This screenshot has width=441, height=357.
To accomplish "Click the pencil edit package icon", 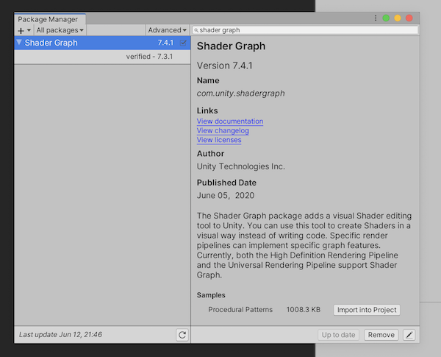I will coord(409,335).
